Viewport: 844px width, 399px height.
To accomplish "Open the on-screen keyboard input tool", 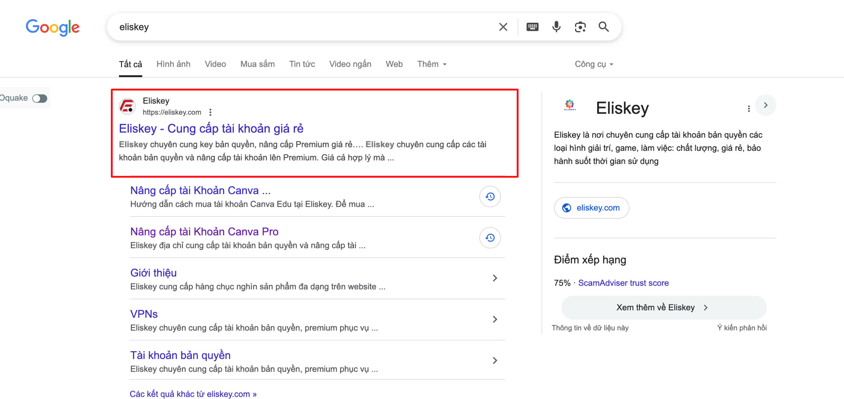I will pyautogui.click(x=532, y=27).
